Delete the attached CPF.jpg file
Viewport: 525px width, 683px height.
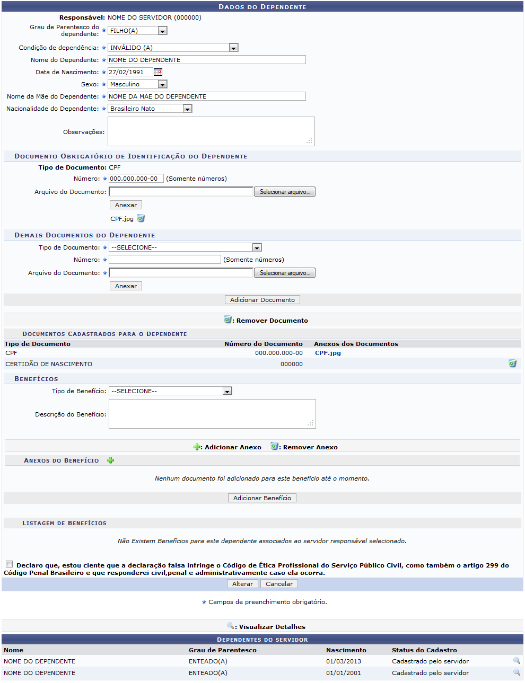pos(141,218)
